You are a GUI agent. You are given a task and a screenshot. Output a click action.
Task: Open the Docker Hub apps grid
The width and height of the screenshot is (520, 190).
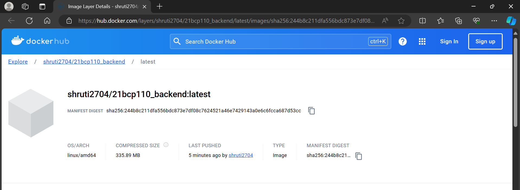(422, 41)
